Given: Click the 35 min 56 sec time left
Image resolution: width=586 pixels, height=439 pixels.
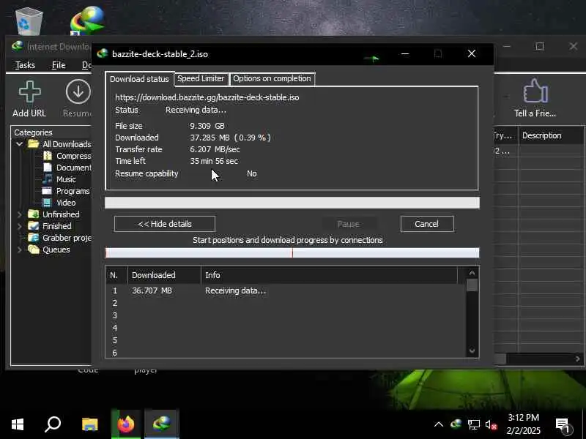Looking at the screenshot, I should coord(214,161).
